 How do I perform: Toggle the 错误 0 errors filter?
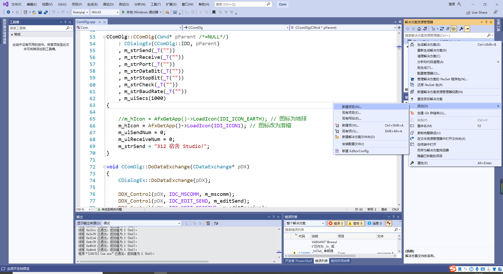336,223
